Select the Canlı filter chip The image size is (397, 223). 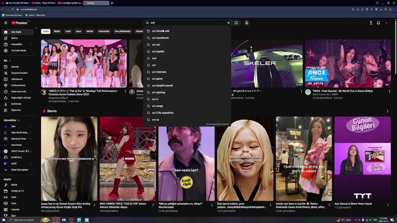[x=68, y=31]
